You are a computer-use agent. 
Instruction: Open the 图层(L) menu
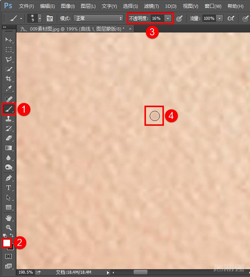click(x=88, y=6)
